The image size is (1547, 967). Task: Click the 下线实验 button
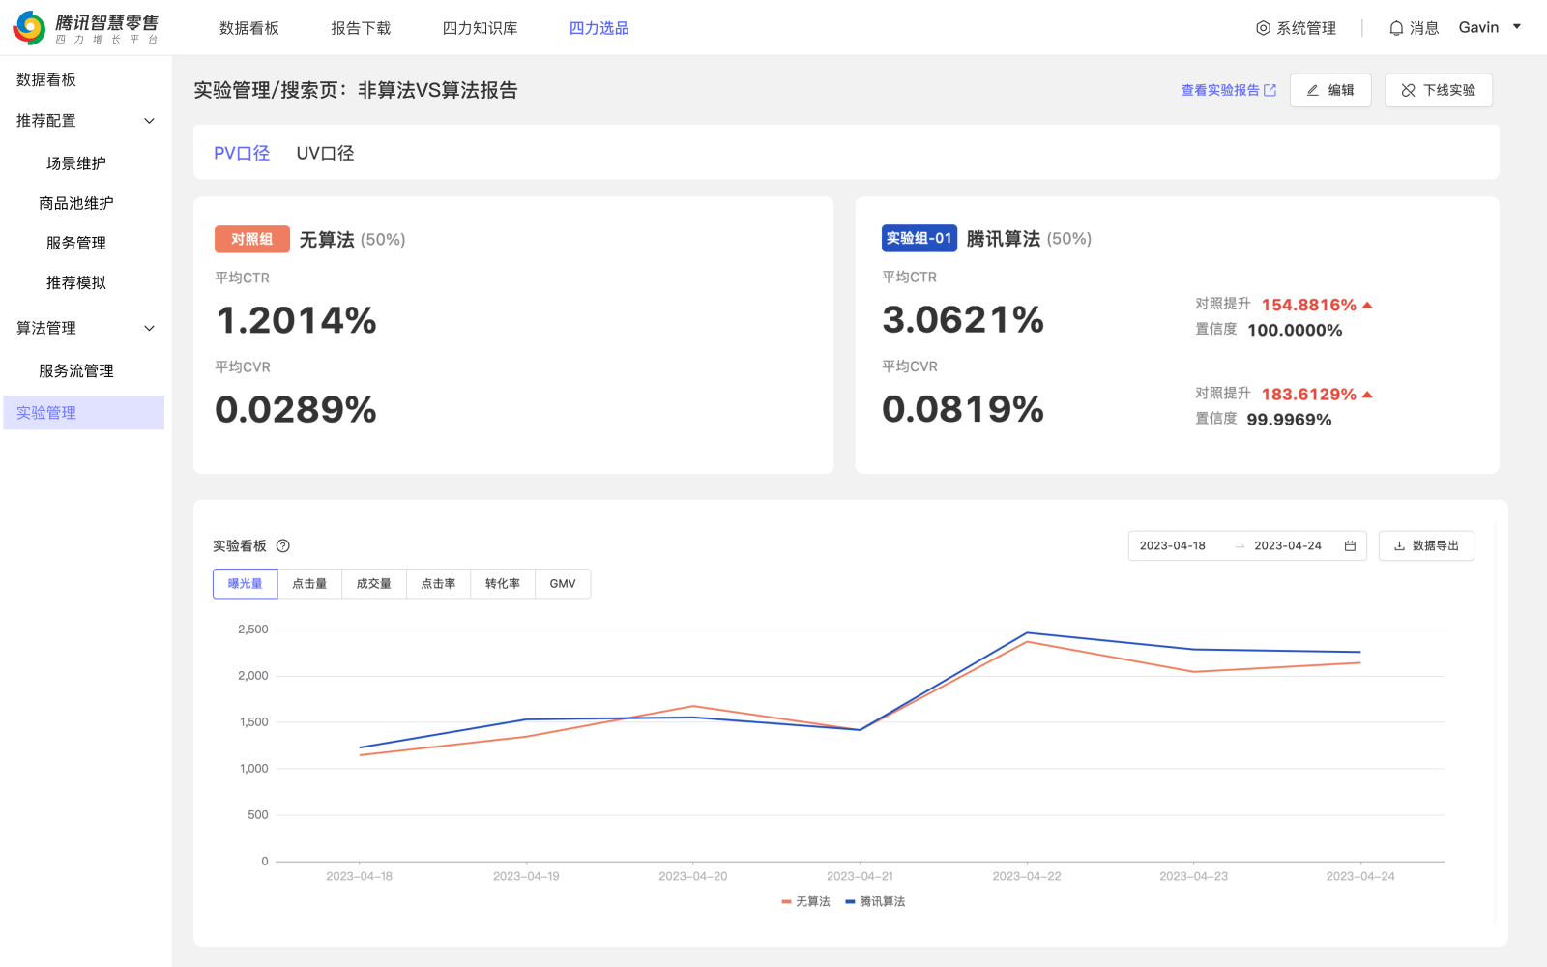pos(1439,90)
